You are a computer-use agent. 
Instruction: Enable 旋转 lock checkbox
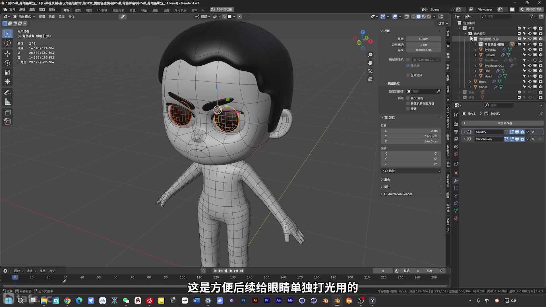[408, 109]
